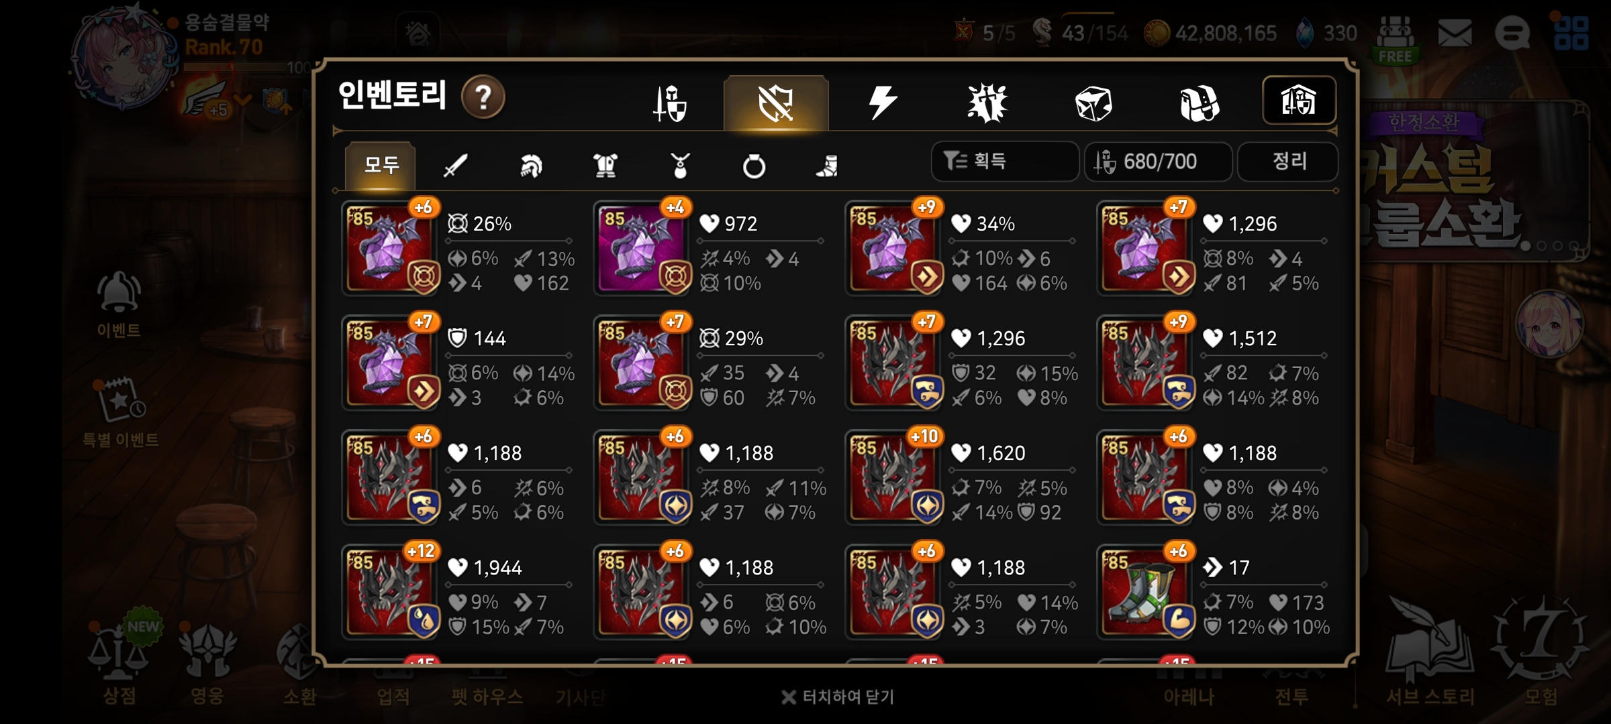Switch to the lightning bolt inventory tab
The image size is (1611, 724).
pos(882,103)
